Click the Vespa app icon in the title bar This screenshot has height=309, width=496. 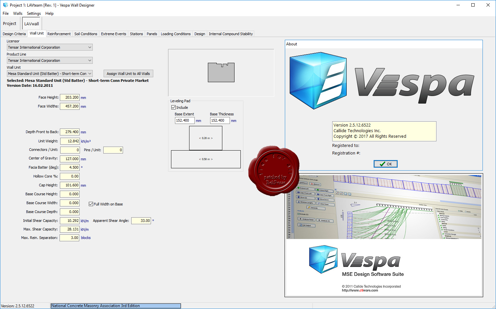point(5,5)
